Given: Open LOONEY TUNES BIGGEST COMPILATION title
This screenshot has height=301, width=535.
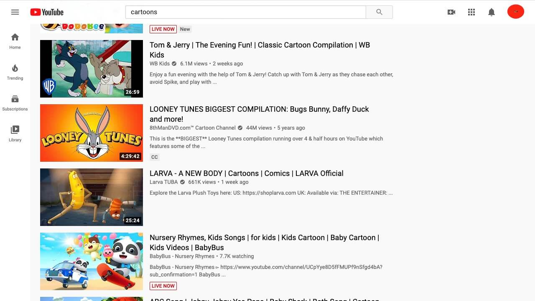Looking at the screenshot, I should tap(259, 114).
